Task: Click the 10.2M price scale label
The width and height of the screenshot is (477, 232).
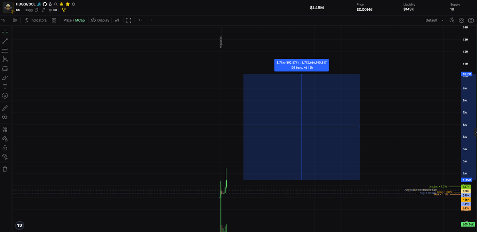Action: pyautogui.click(x=467, y=74)
